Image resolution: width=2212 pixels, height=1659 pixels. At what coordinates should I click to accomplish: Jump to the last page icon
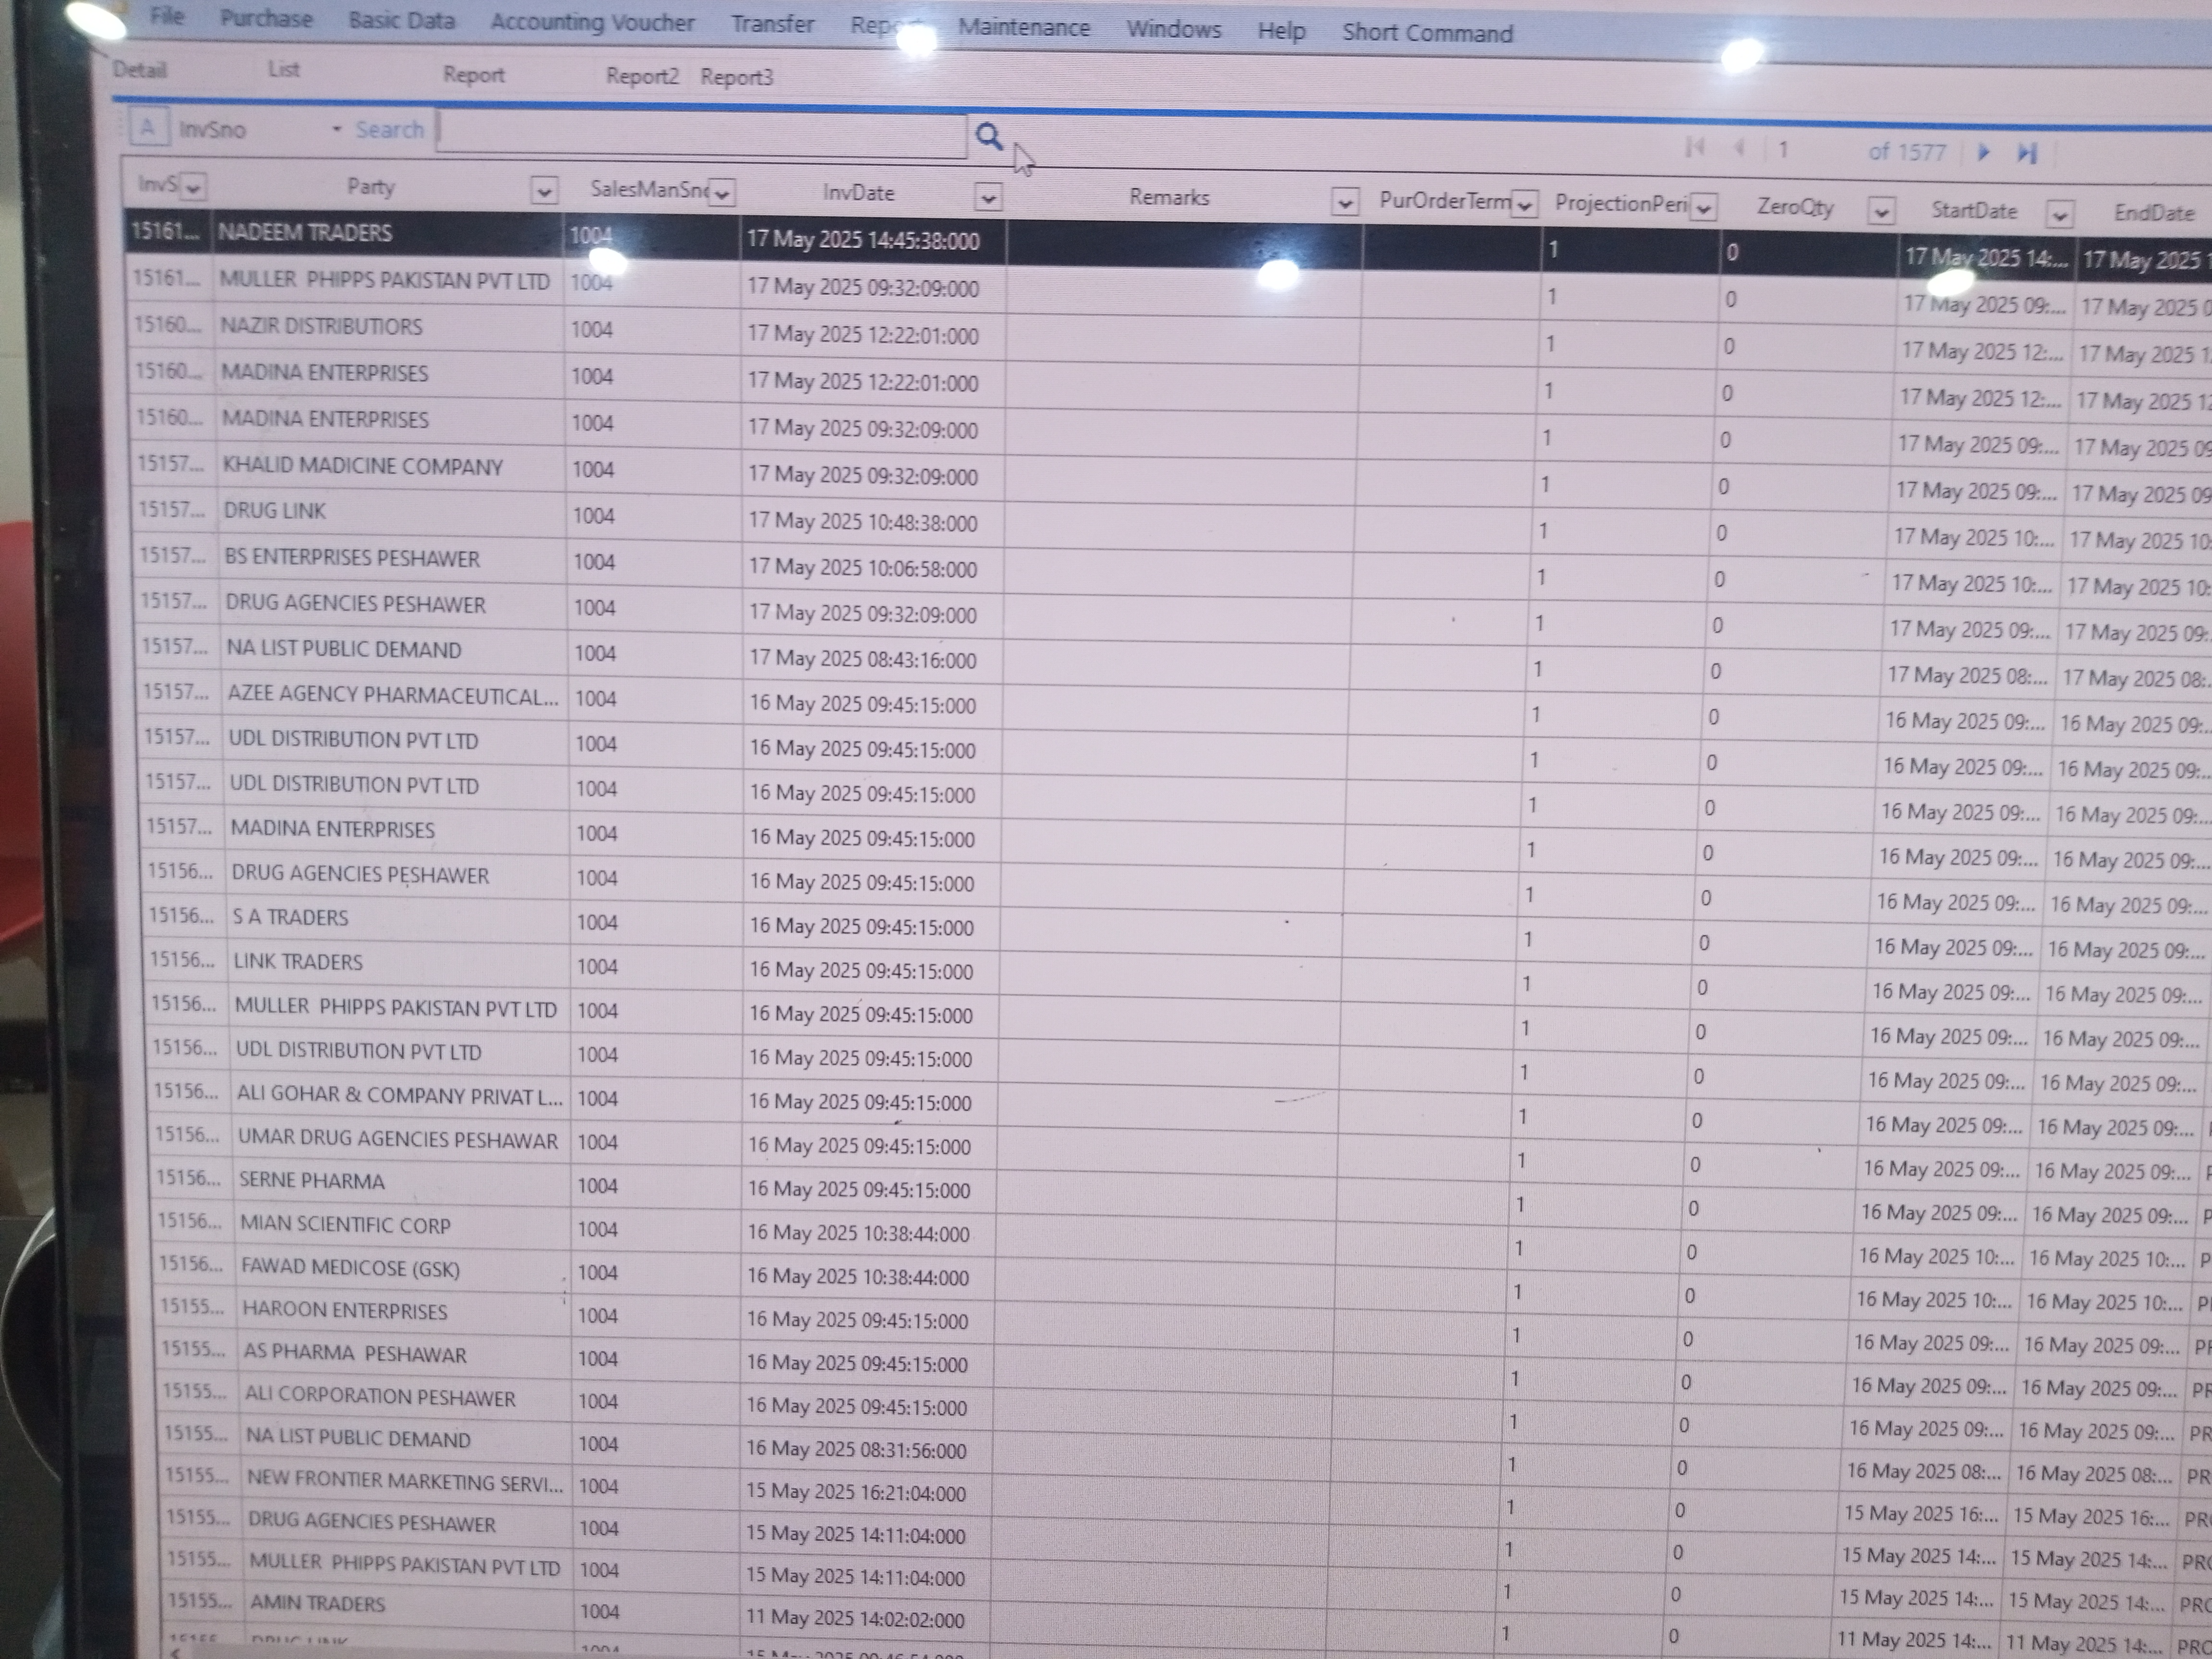pyautogui.click(x=2026, y=153)
